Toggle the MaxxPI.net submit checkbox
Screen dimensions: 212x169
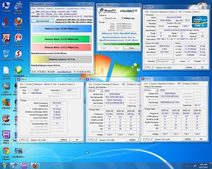pos(104,18)
